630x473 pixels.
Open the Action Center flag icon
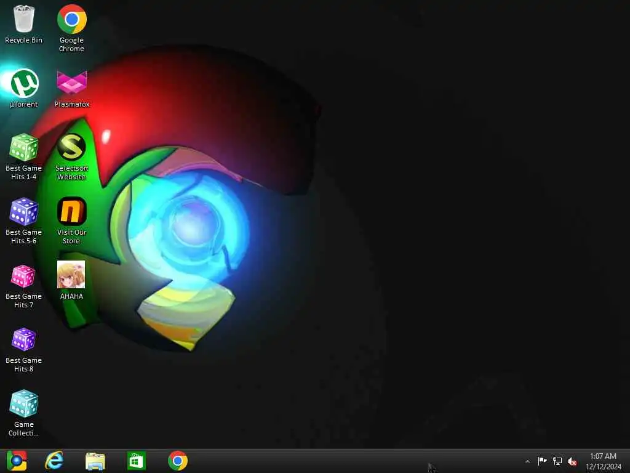click(543, 461)
